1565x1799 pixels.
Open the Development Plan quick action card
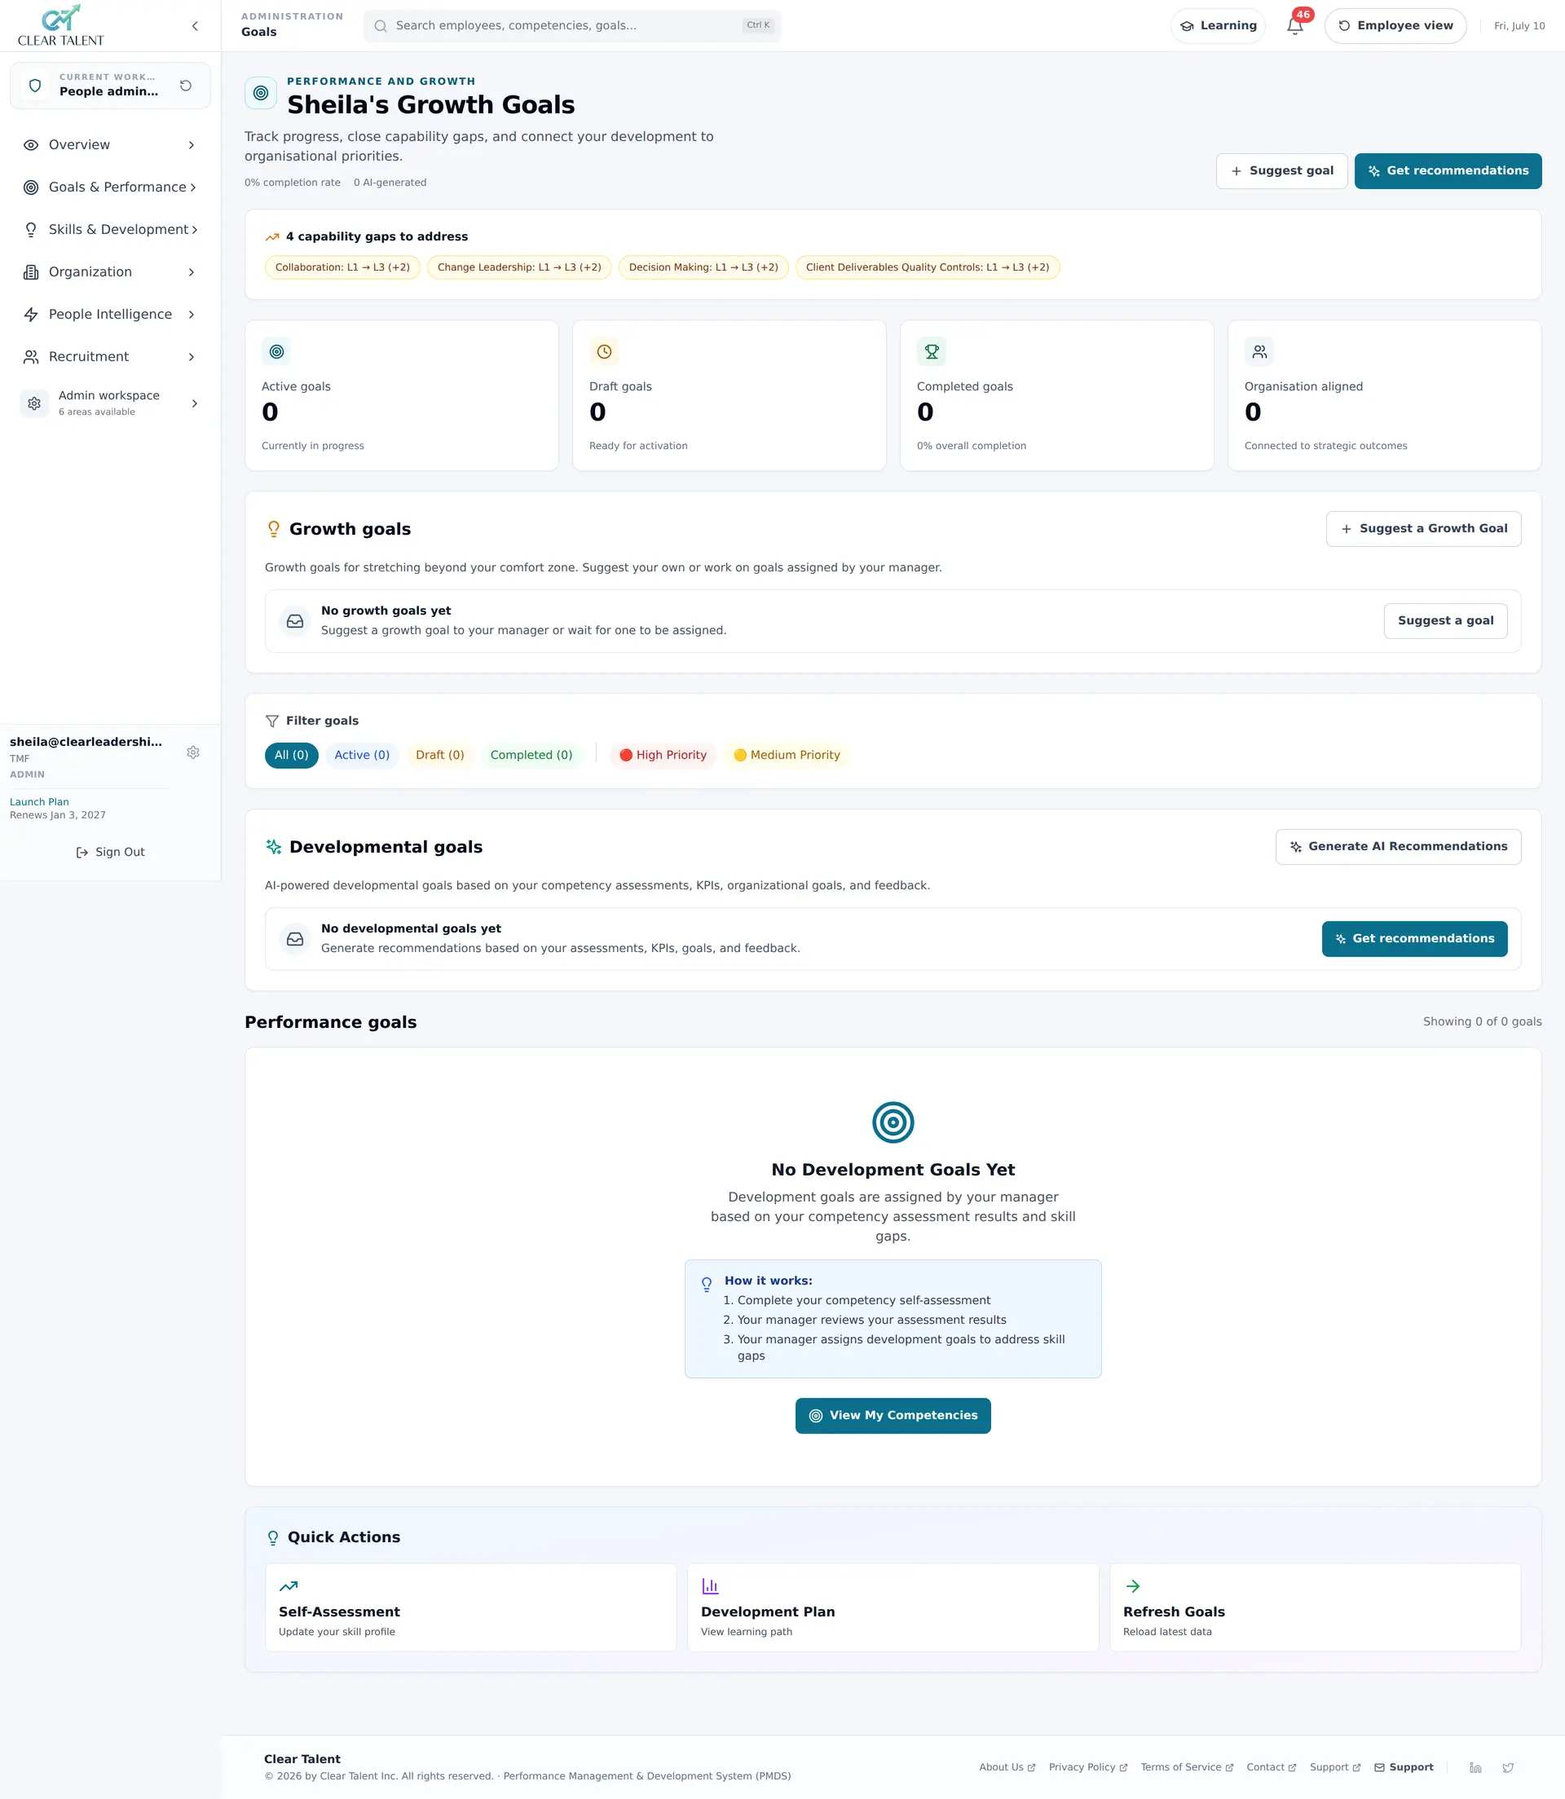tap(893, 1607)
